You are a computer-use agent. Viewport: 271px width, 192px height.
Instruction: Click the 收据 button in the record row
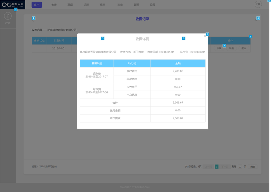click(219, 48)
